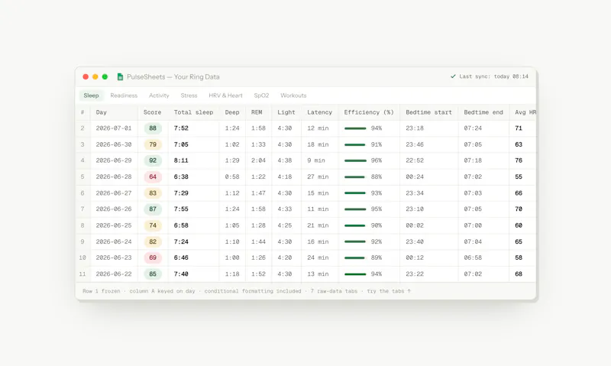This screenshot has height=366, width=611.
Task: Click the 91% efficiency bar
Action: click(355, 144)
